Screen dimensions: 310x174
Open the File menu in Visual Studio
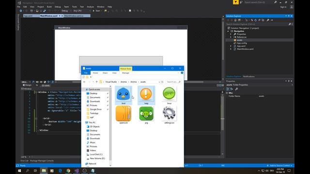18,7
